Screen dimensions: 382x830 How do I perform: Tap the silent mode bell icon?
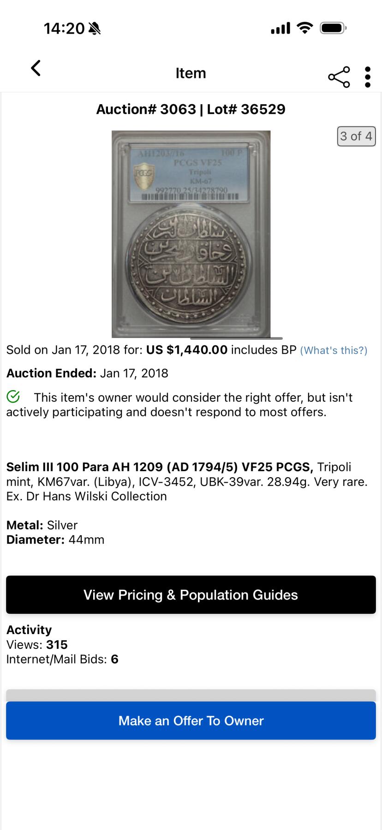click(95, 29)
